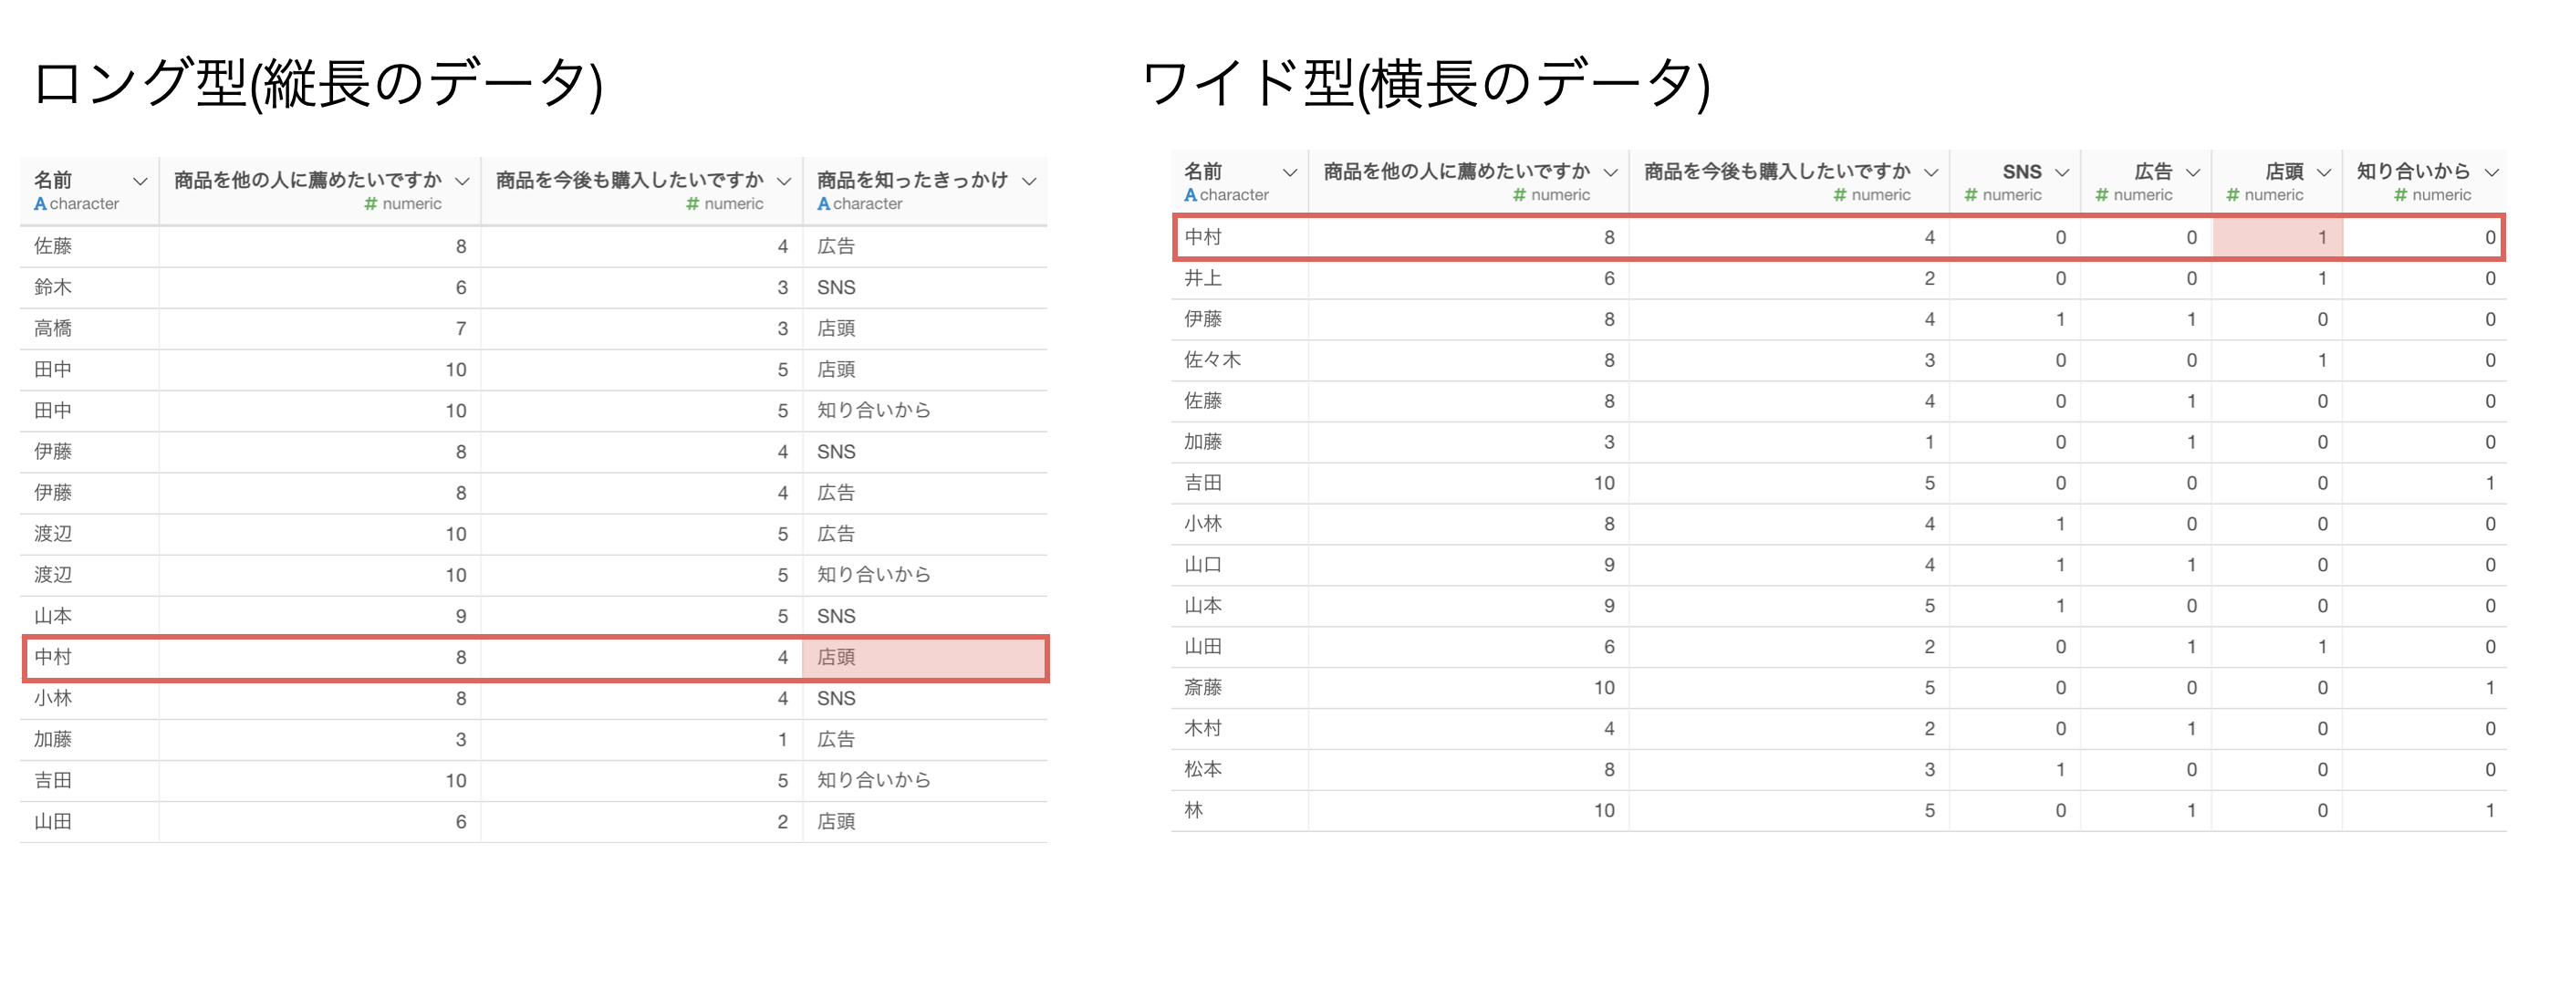Viewport: 2549px width, 989px height.
Task: Select 店頭 cell in long-format 山田 row
Action: pyautogui.click(x=924, y=822)
